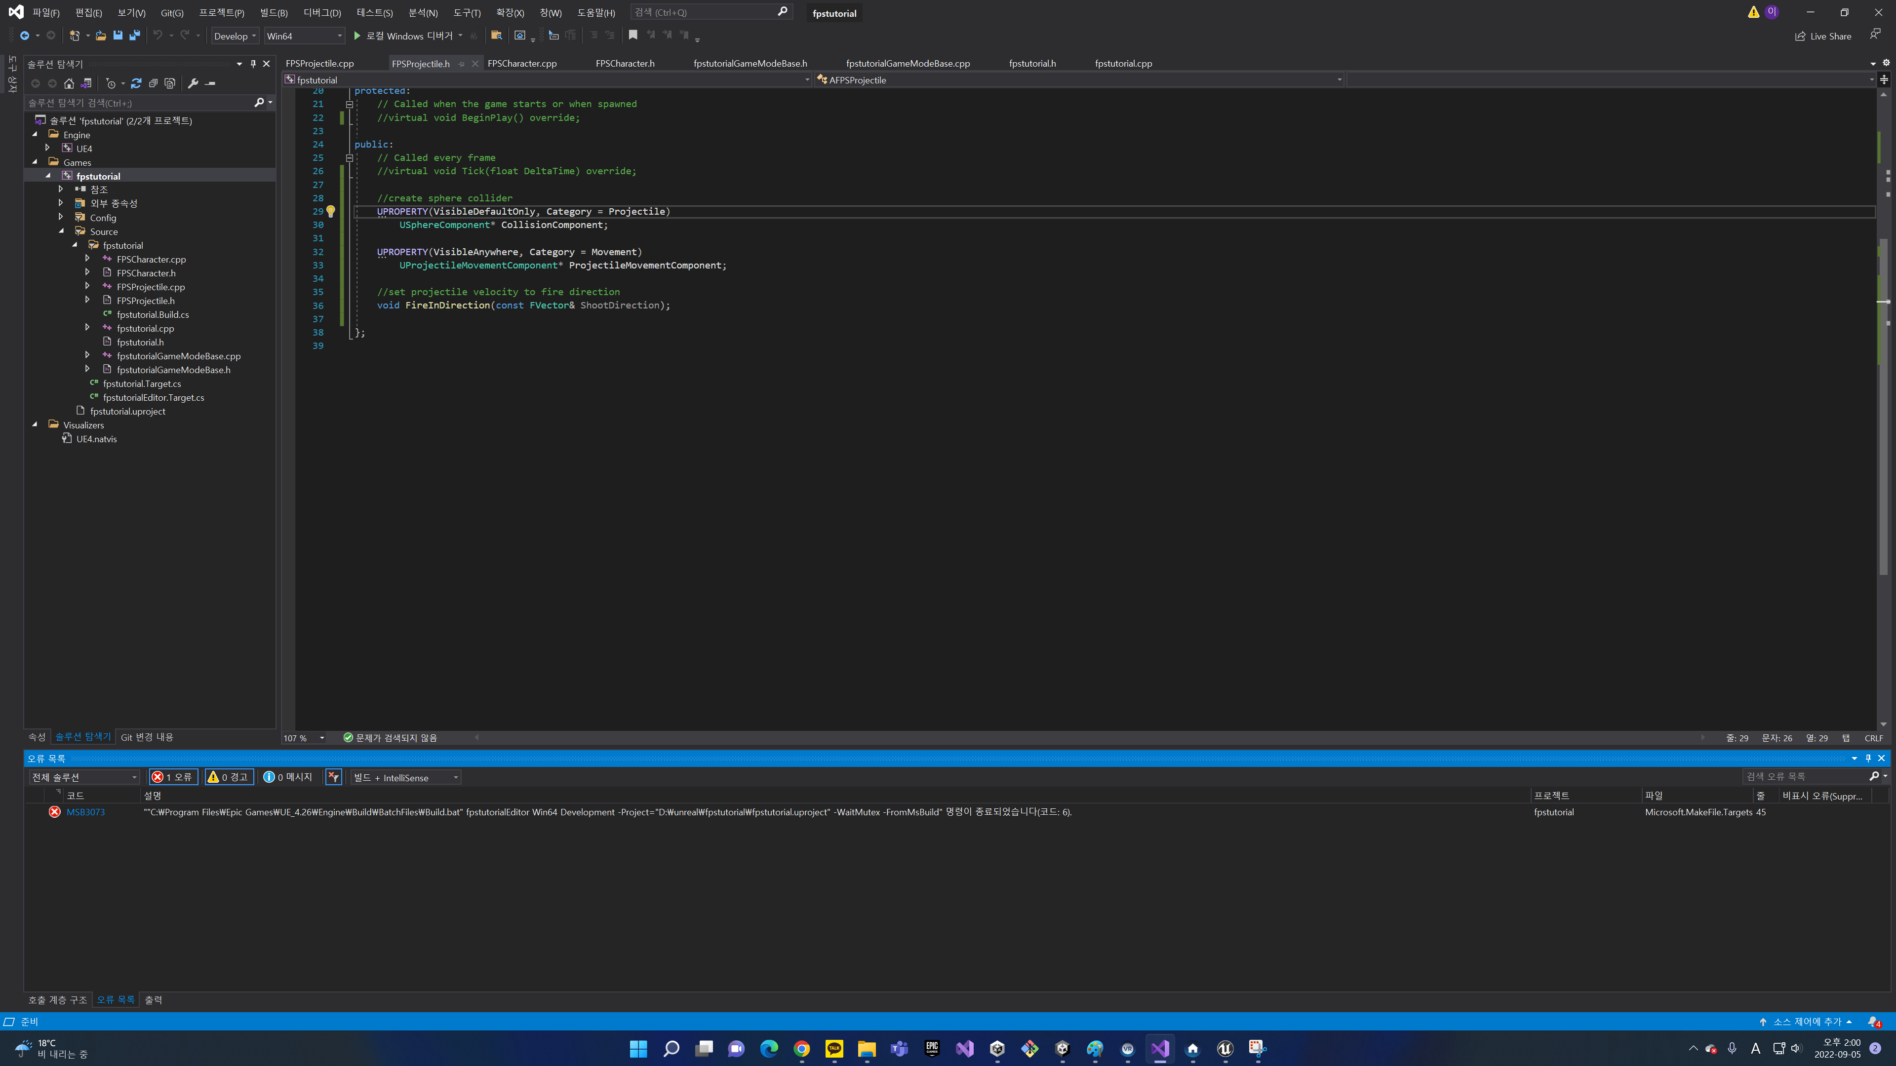The width and height of the screenshot is (1896, 1066).
Task: Click the Save All toolbar icon
Action: (x=135, y=36)
